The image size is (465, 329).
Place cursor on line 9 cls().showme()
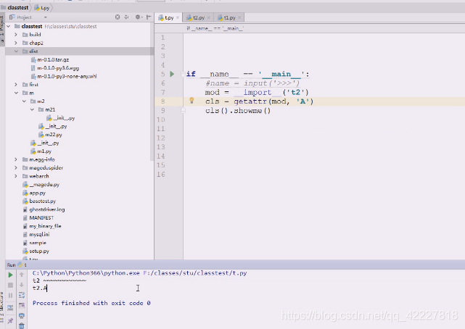click(x=238, y=111)
